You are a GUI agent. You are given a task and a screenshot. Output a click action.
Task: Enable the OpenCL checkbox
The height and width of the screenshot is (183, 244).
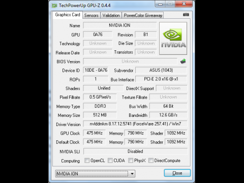tap(87, 160)
